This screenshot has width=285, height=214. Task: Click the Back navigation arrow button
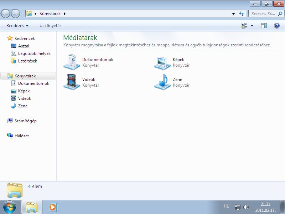tap(5, 14)
